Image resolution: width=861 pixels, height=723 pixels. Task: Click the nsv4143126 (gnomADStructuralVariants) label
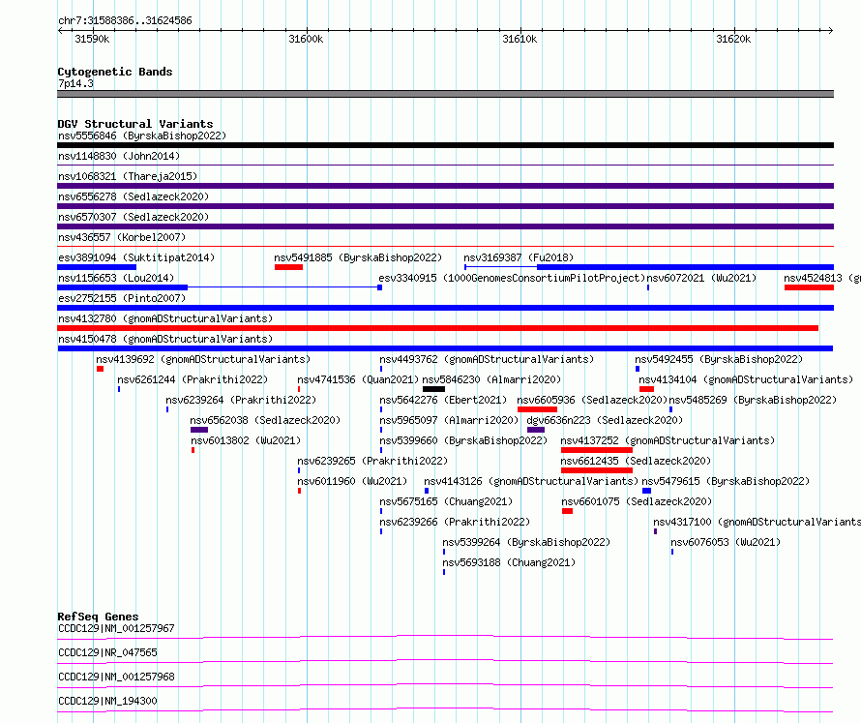point(531,481)
